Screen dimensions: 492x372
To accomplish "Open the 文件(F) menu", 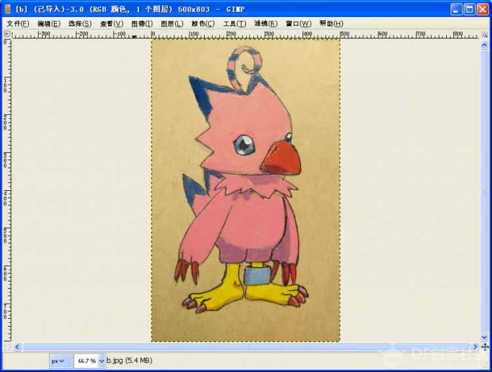I will pos(18,24).
